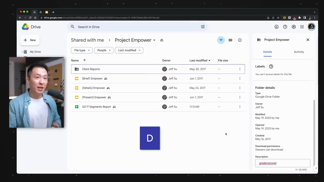Toggle the filter chips button
This screenshot has width=324, height=182.
(x=221, y=40)
